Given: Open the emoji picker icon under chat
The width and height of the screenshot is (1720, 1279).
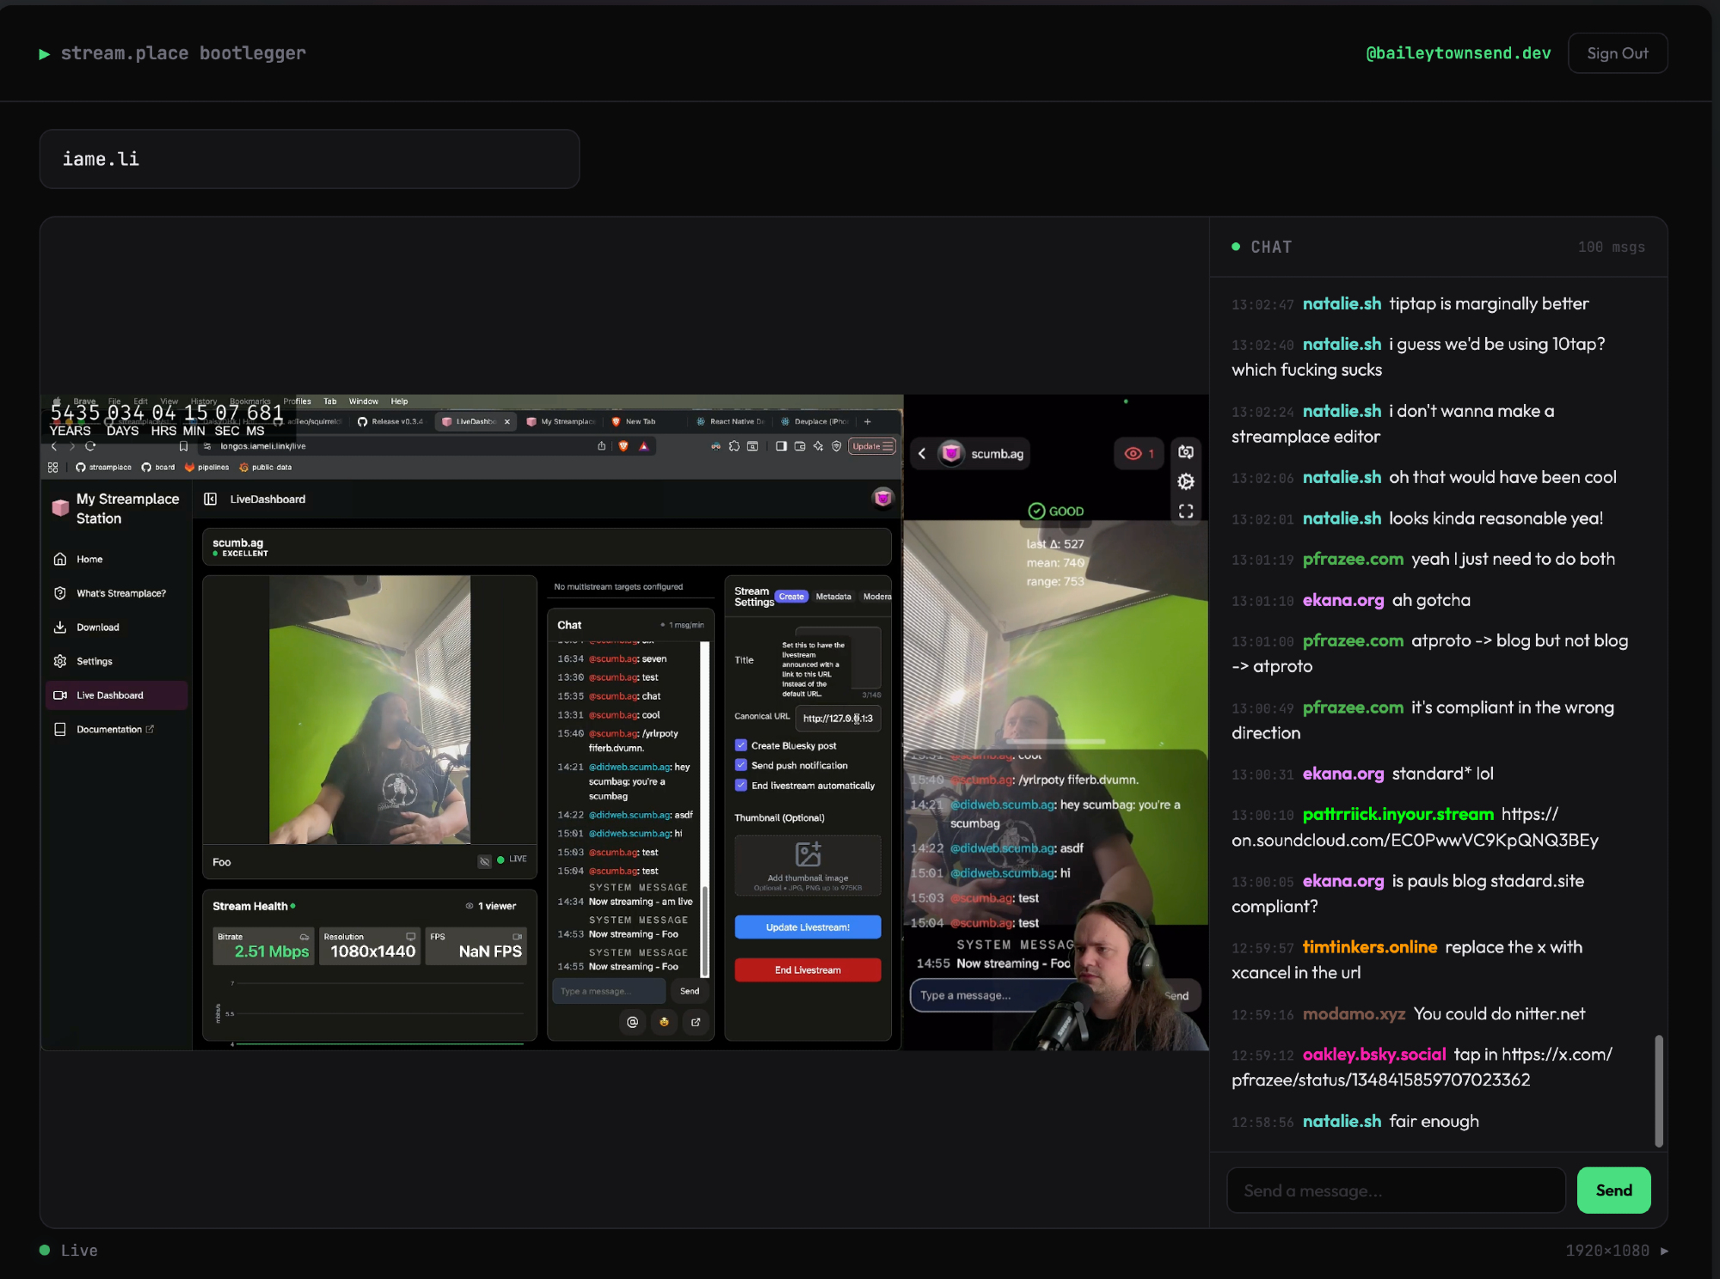Looking at the screenshot, I should [664, 1022].
